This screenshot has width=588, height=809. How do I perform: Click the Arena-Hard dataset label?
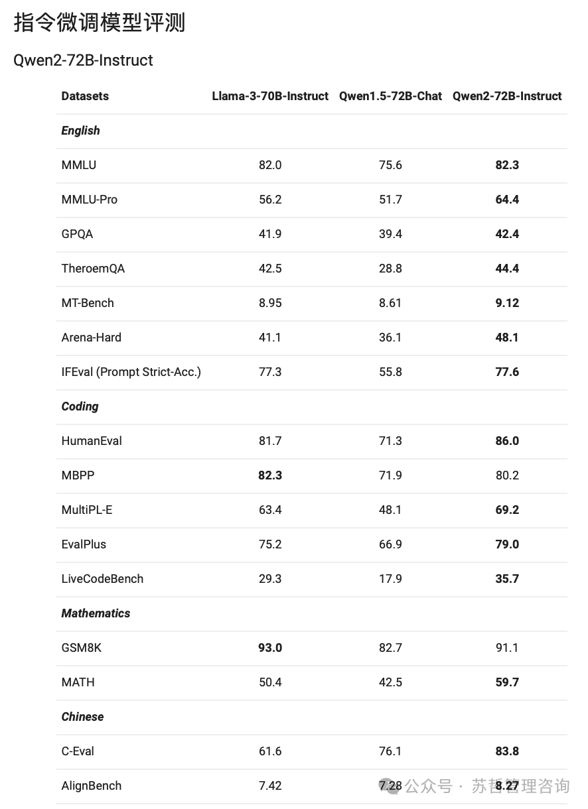pos(92,338)
